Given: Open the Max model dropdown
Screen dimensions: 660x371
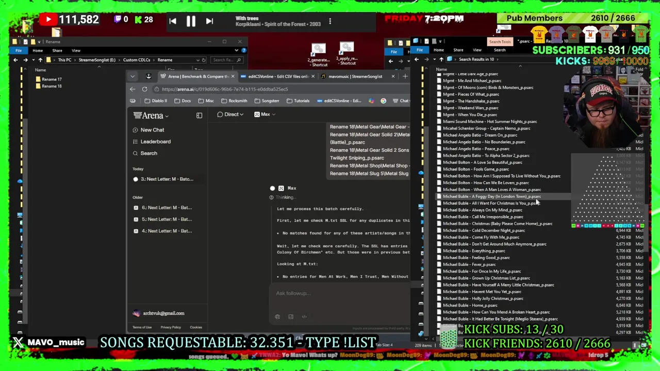Looking at the screenshot, I should click(265, 114).
